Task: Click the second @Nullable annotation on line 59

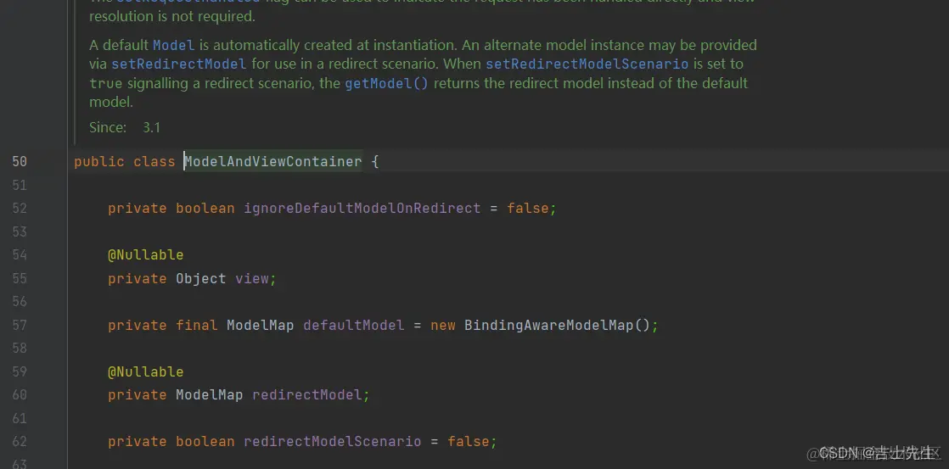Action: (145, 371)
